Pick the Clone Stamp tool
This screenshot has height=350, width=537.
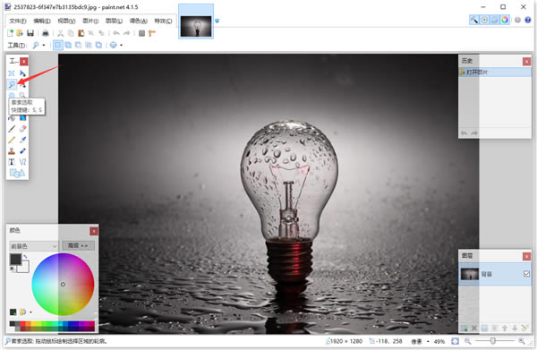click(12, 150)
